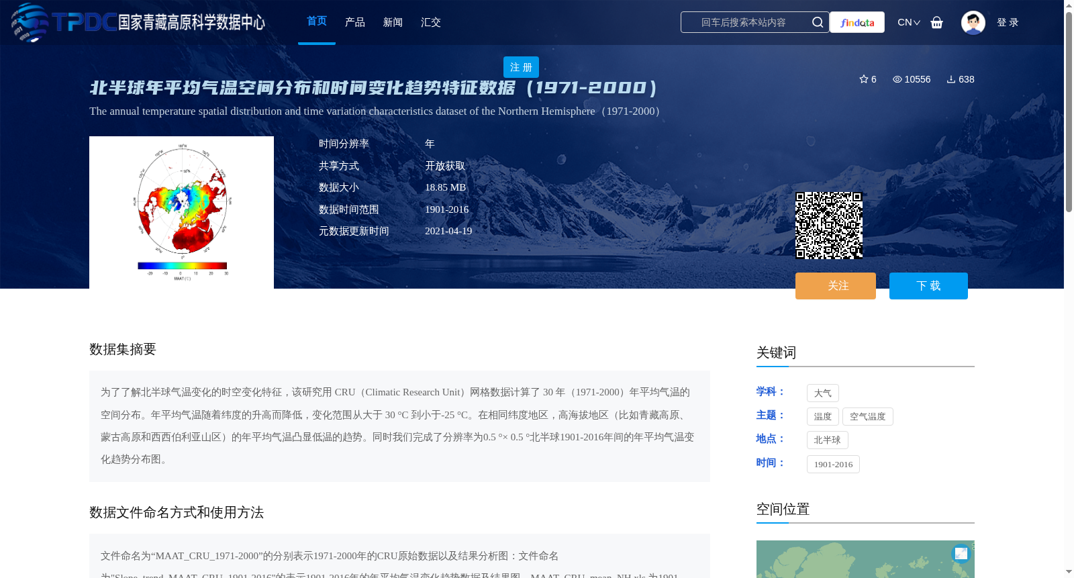
Task: Click the Chinese dataset title text
Action: pyautogui.click(x=374, y=88)
